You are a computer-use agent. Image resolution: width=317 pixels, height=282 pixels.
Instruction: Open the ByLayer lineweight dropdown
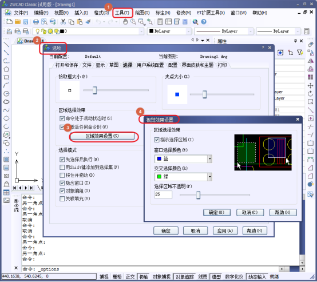point(298,31)
